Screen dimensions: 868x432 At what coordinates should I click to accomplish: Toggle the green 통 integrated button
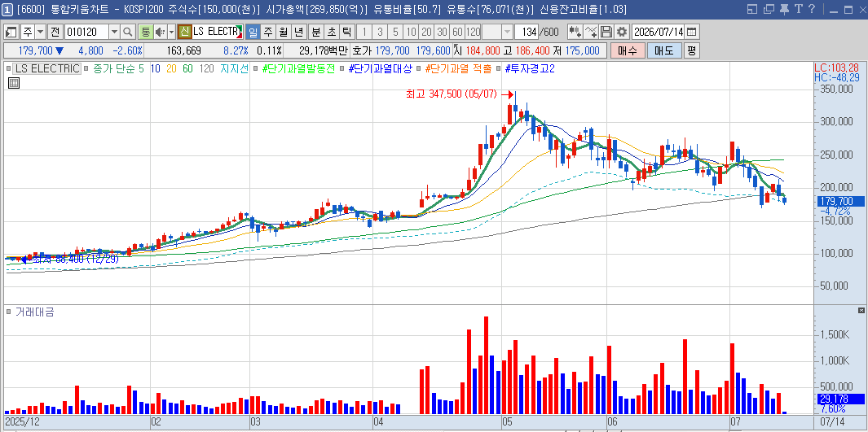pyautogui.click(x=145, y=32)
